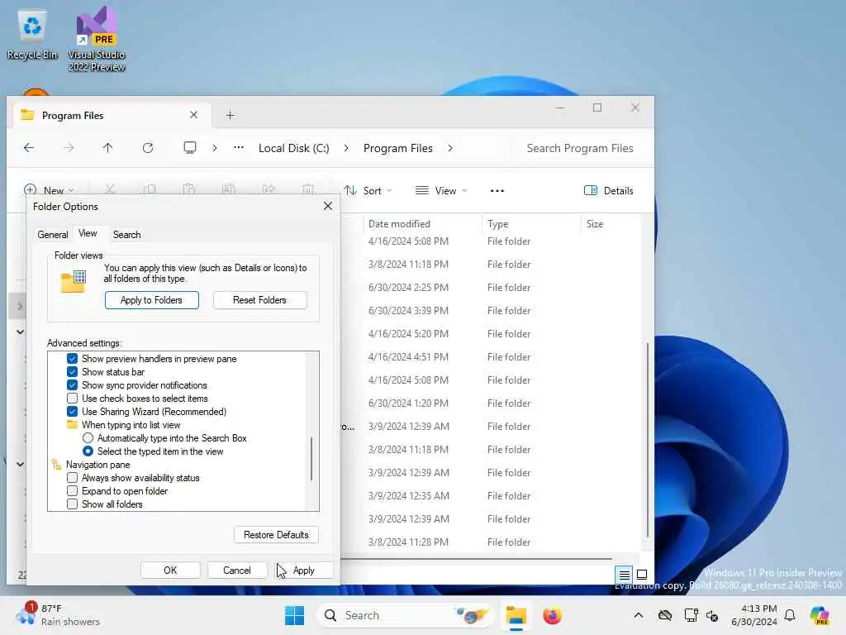Image resolution: width=846 pixels, height=635 pixels.
Task: Sort by the Type column header
Action: point(498,223)
